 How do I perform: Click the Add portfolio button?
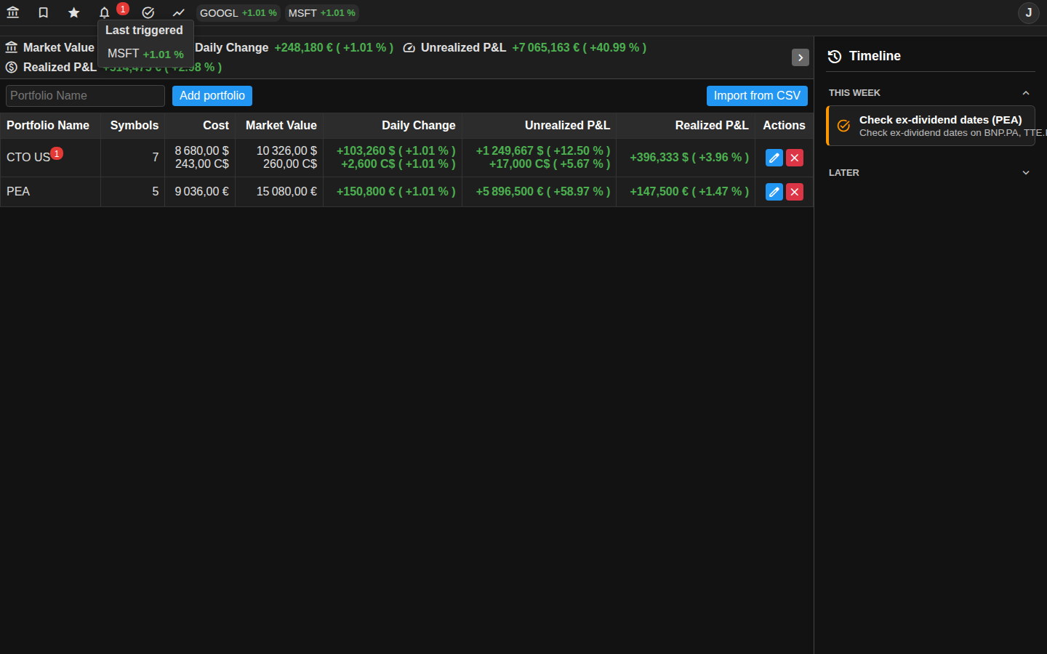[212, 96]
